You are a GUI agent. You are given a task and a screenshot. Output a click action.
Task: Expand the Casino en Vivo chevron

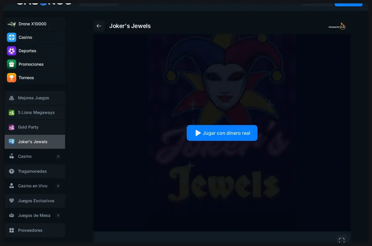click(58, 186)
